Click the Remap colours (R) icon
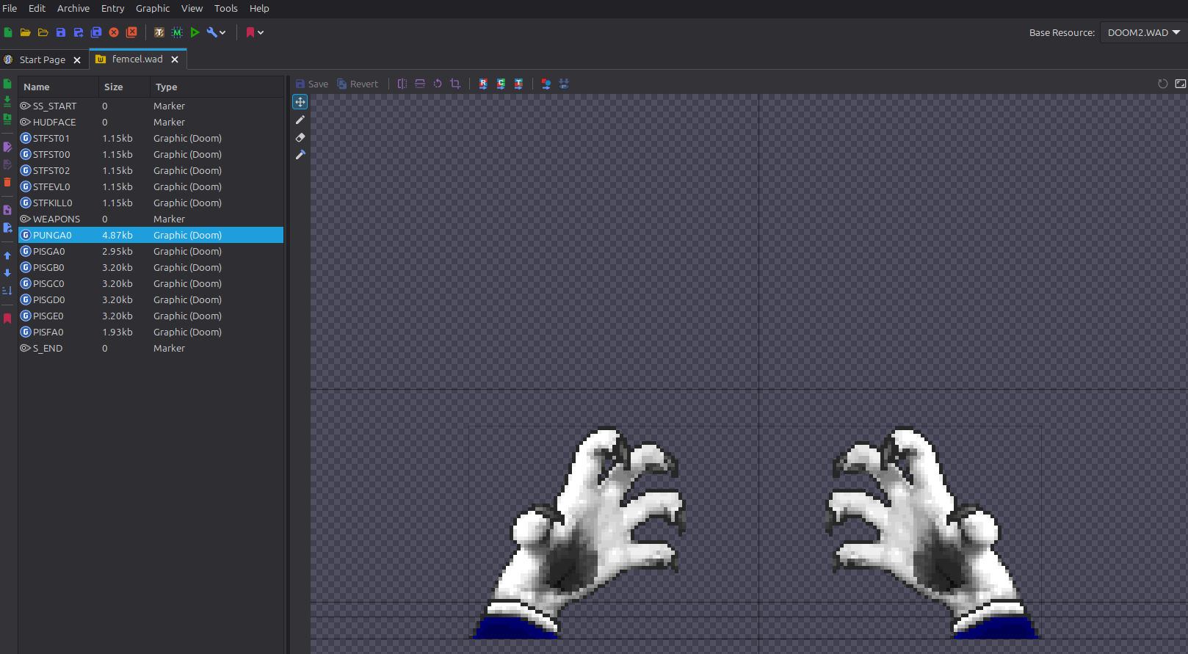1188x654 pixels. 483,84
